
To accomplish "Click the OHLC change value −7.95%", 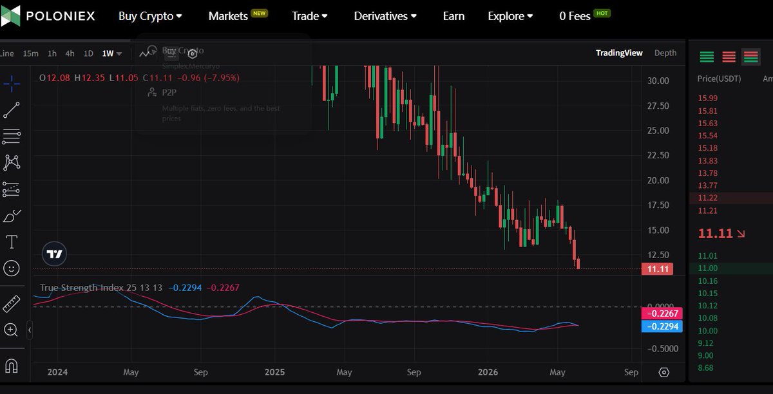I will pyautogui.click(x=221, y=77).
